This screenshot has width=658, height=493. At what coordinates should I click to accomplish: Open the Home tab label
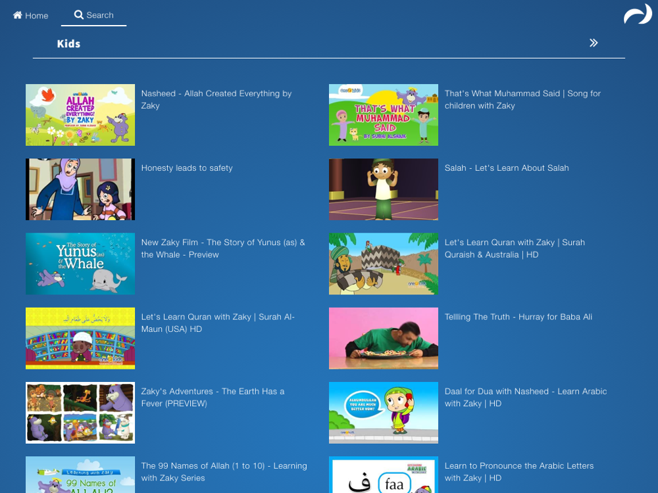tap(36, 16)
